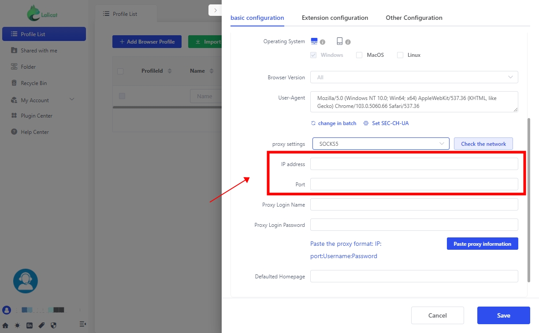This screenshot has height=333, width=539.
Task: Click the shield icon in bottom bar
Action: click(53, 326)
